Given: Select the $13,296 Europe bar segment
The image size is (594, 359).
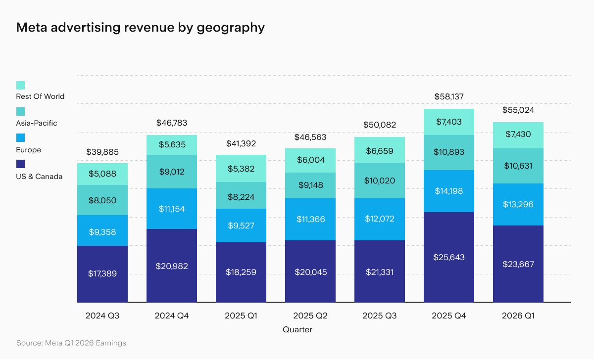Looking at the screenshot, I should (518, 204).
